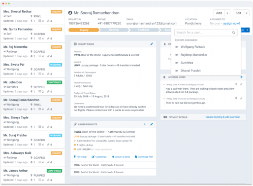Click the Pondicherry location value

pos(193,23)
